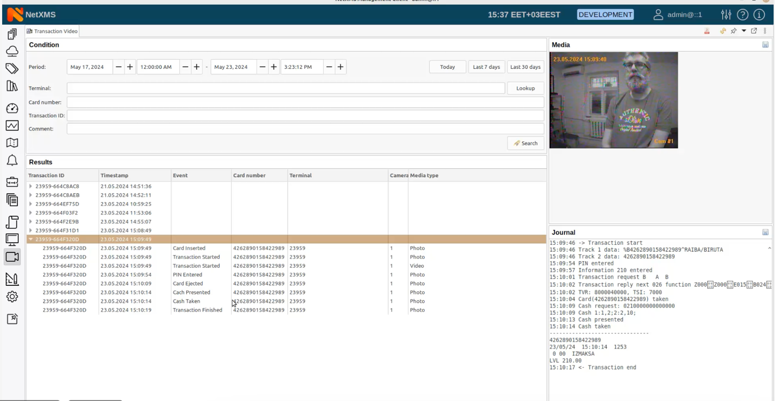Sort results by Terminal column header
Image resolution: width=775 pixels, height=401 pixels.
[x=338, y=176]
